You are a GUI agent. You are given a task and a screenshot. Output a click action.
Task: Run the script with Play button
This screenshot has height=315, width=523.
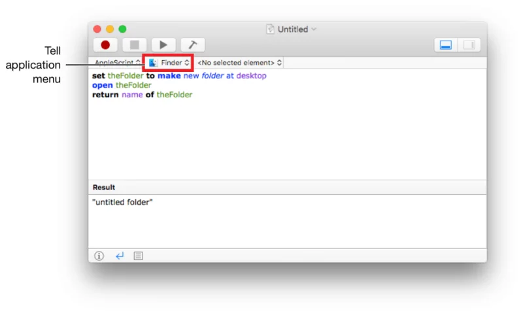[163, 44]
